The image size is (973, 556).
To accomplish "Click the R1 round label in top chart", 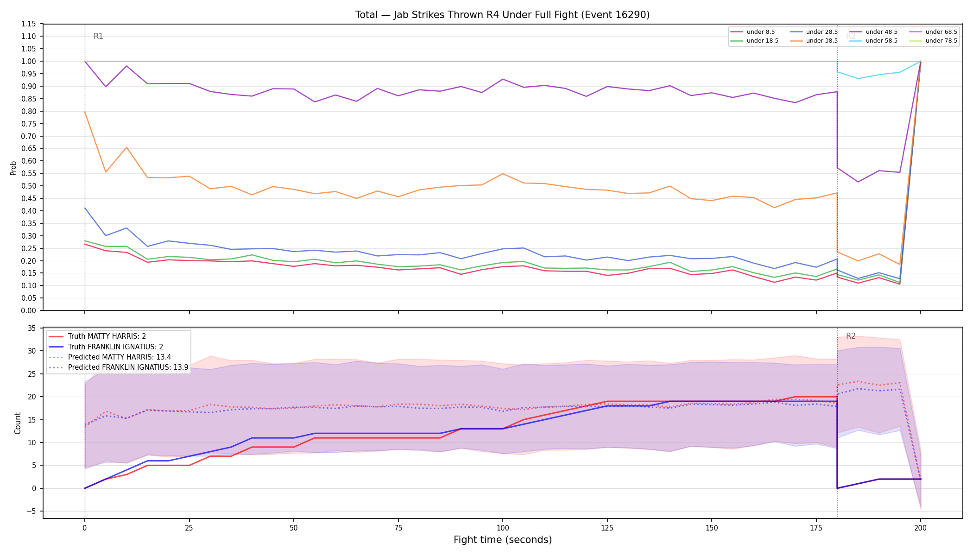I will (x=98, y=36).
